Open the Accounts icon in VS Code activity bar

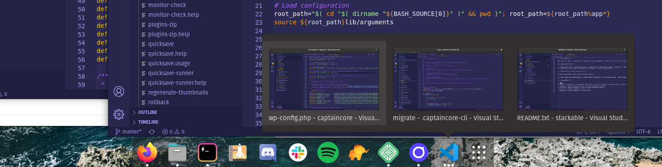click(x=119, y=91)
